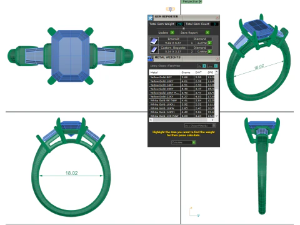
Task: Click the Metal Weights panel icon
Action: pos(151,59)
